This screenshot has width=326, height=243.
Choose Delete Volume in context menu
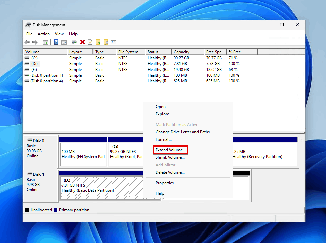click(170, 172)
